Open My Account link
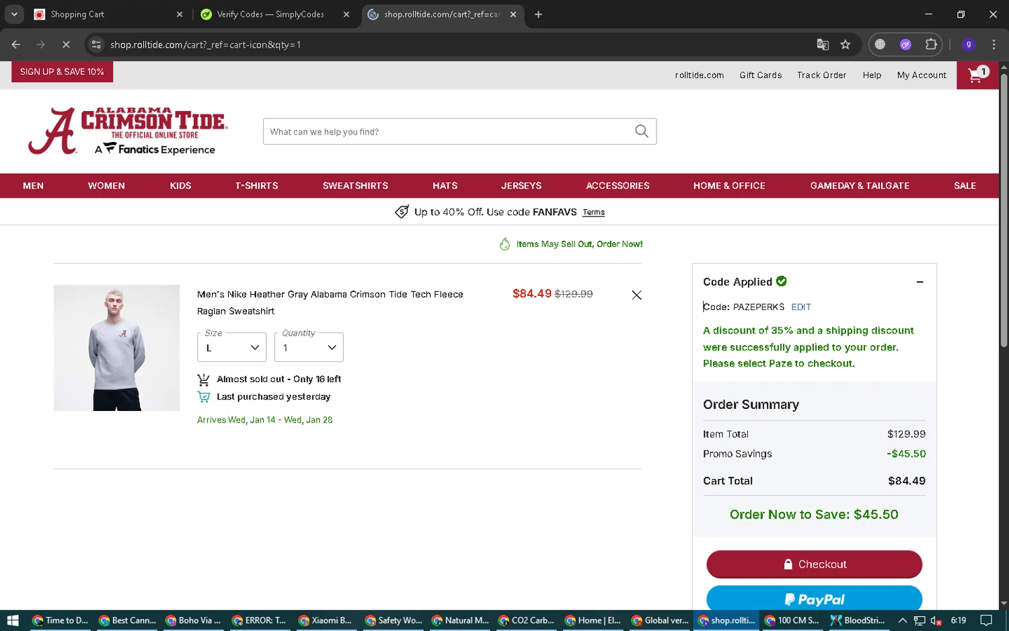The image size is (1009, 631). coord(922,75)
